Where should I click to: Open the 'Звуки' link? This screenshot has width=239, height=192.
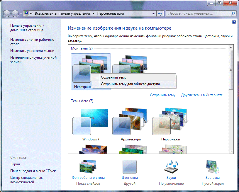click(171, 178)
